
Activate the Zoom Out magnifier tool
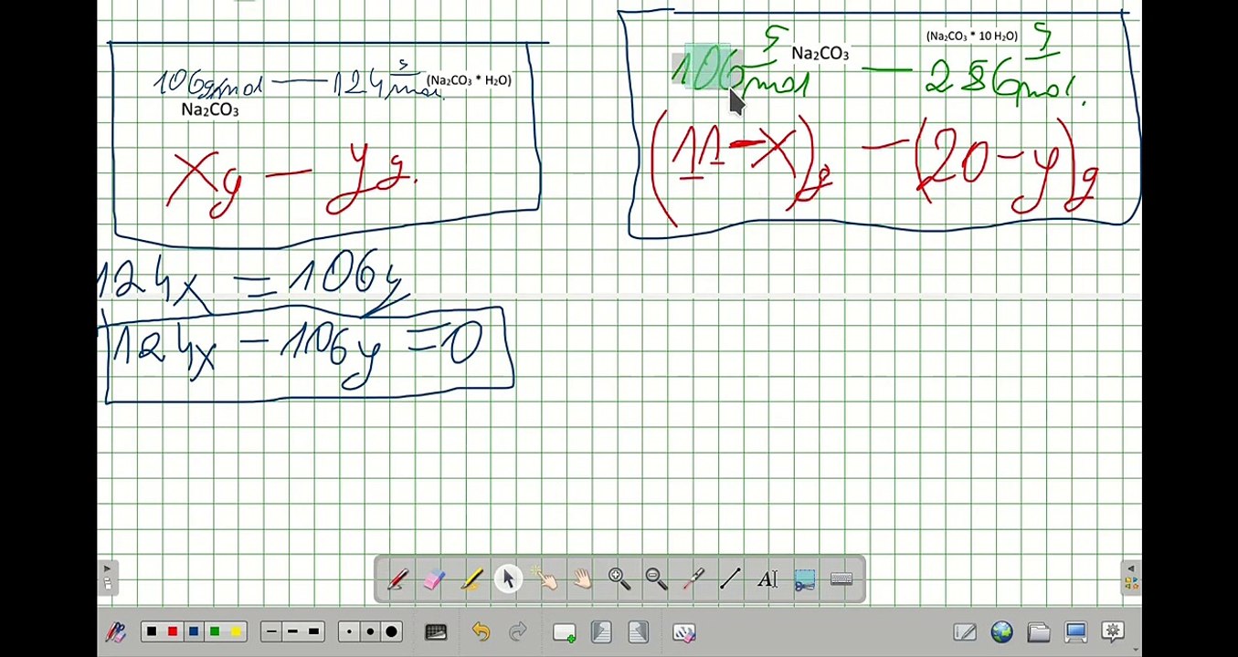coord(656,579)
